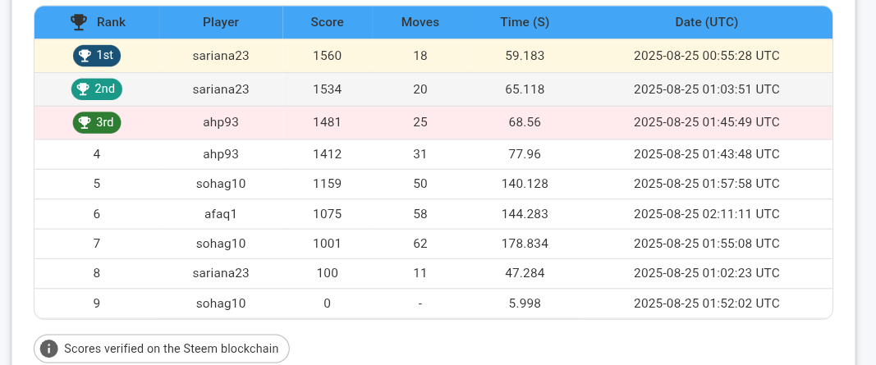Click time 47.284 in rank 8 row

[x=525, y=273]
